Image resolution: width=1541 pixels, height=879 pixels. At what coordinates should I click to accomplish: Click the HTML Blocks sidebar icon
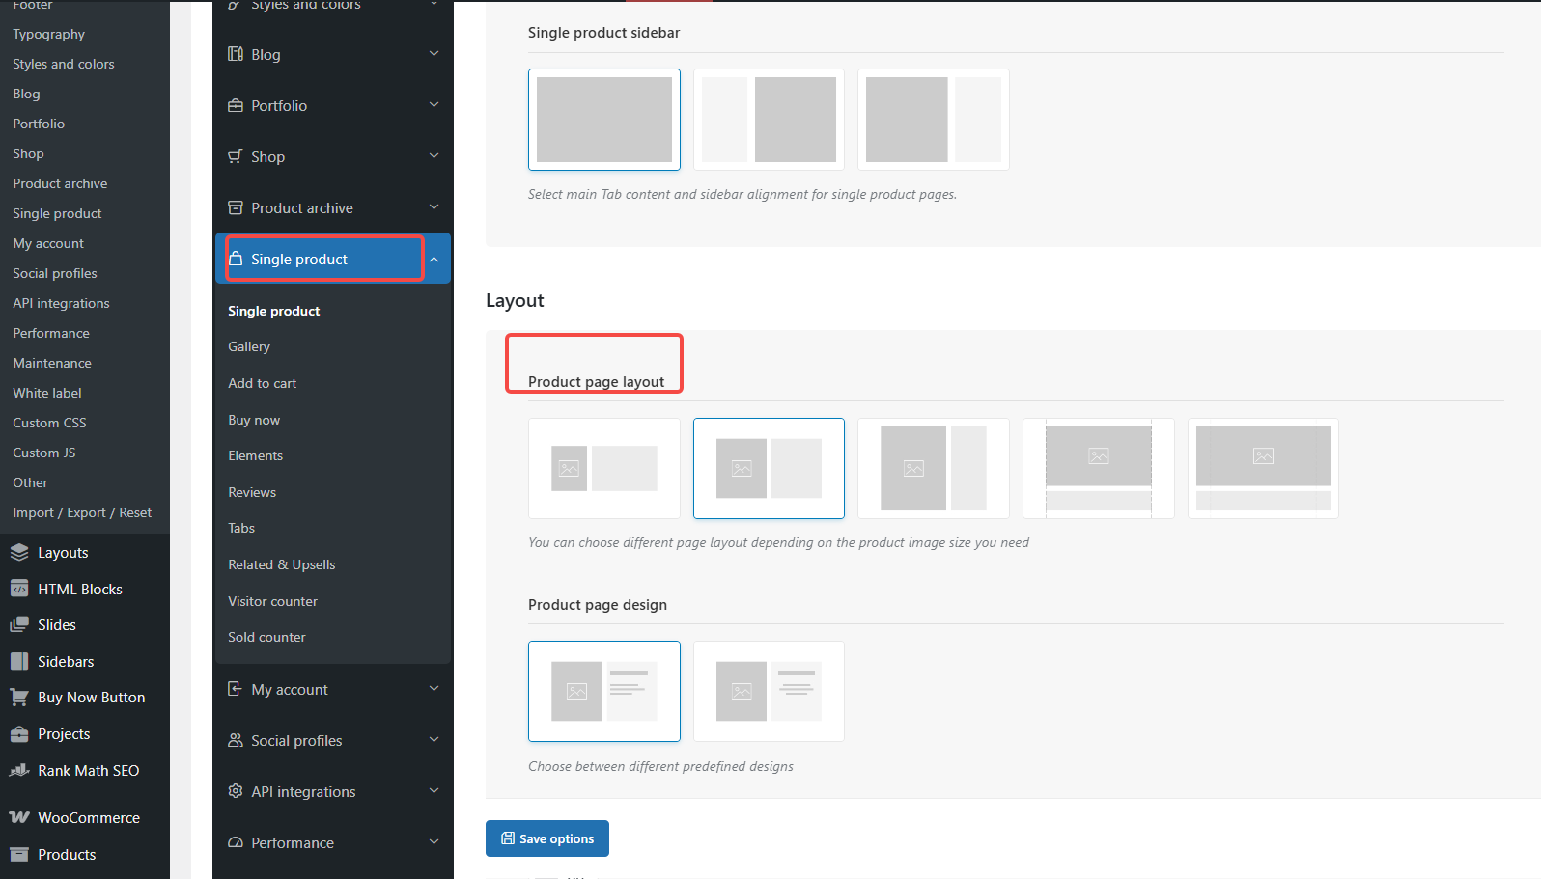[19, 589]
